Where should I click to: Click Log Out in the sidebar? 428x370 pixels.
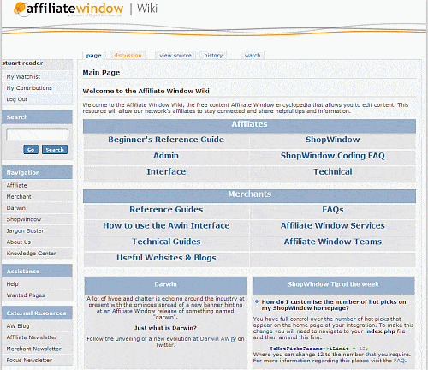tap(16, 99)
